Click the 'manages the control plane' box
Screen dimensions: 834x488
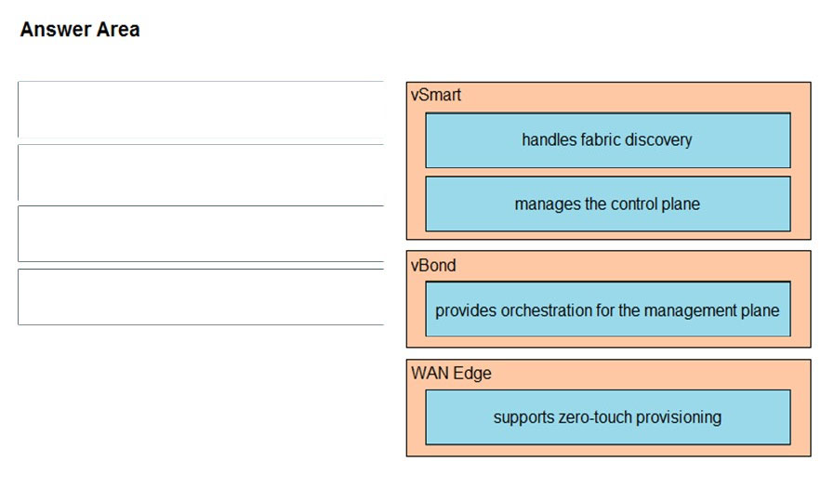(608, 204)
